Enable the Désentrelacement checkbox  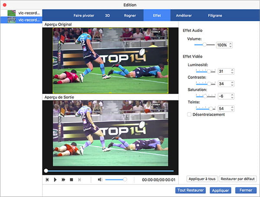click(189, 114)
